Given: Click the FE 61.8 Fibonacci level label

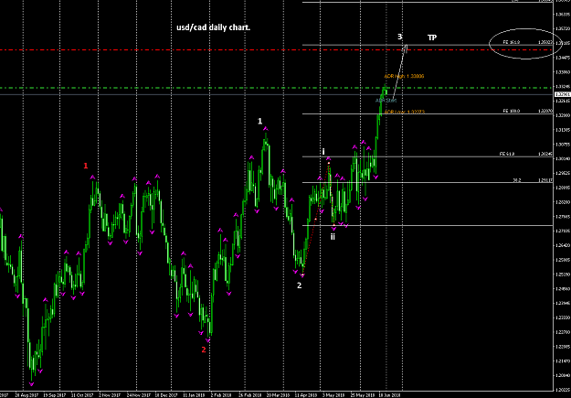Looking at the screenshot, I should (507, 154).
